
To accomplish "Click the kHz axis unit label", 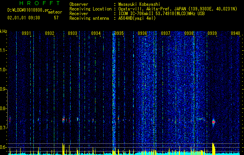I will pyautogui.click(x=3, y=31).
